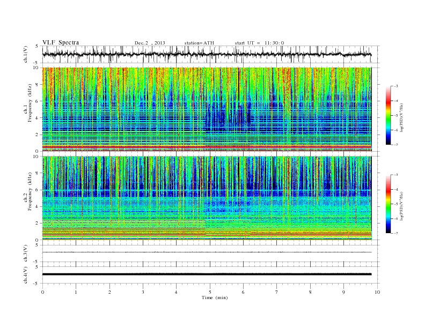Screen dimensions: 425x328
Task: Click the "ch.4(V)" axis label
Action: [x=26, y=275]
